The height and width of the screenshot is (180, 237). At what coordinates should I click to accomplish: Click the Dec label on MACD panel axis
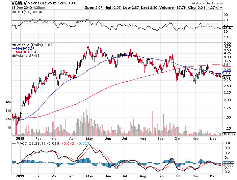point(213,176)
